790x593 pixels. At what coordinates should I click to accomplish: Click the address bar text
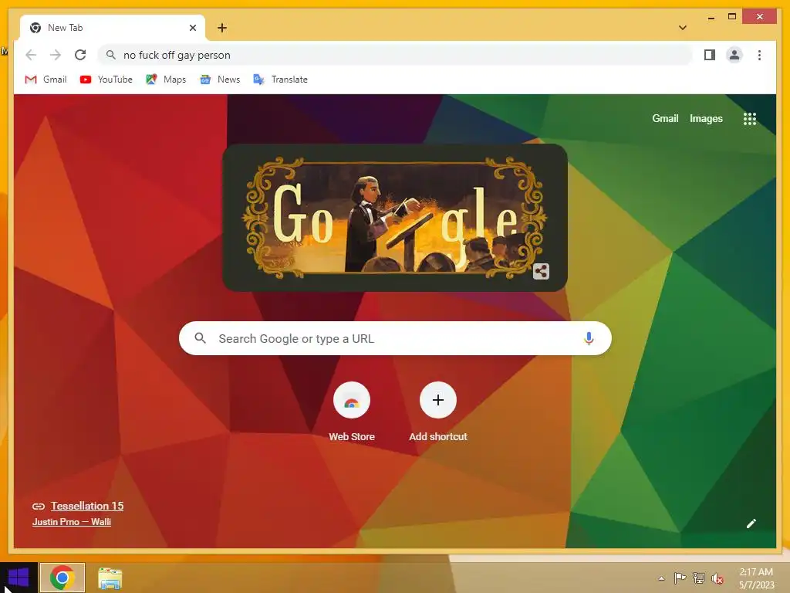(177, 55)
